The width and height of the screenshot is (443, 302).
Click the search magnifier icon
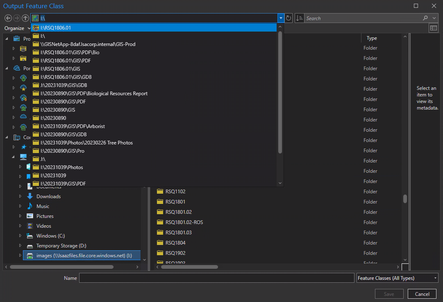coord(425,18)
